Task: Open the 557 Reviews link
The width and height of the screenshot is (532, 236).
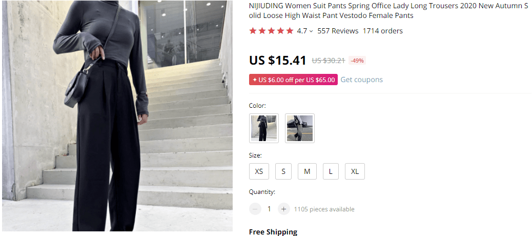Action: pyautogui.click(x=338, y=31)
